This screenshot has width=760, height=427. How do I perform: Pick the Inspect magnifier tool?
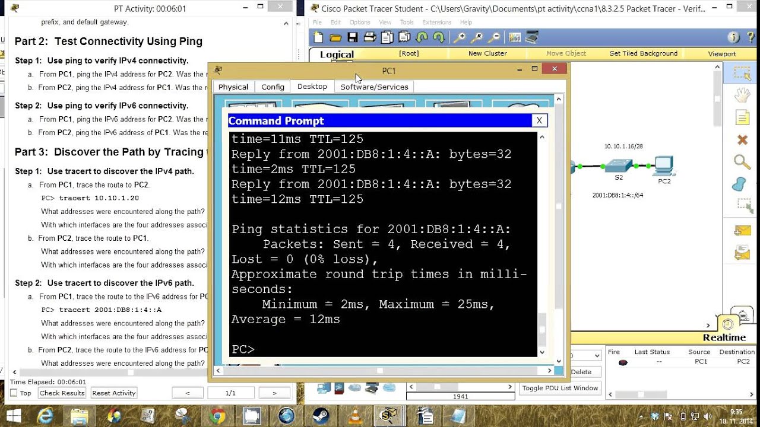click(x=742, y=161)
